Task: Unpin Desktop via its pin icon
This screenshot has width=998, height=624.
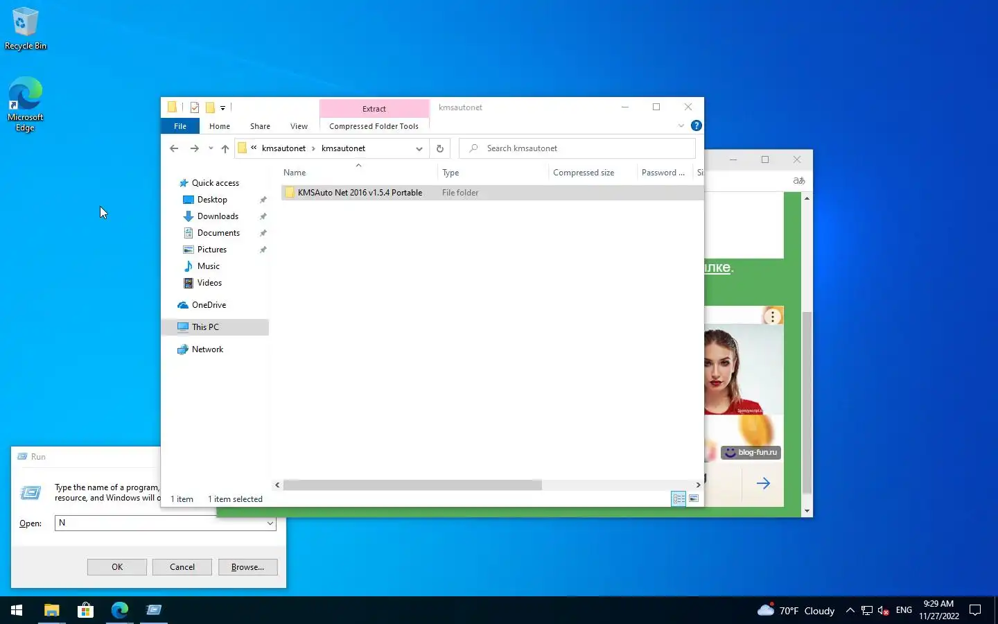Action: (x=263, y=200)
